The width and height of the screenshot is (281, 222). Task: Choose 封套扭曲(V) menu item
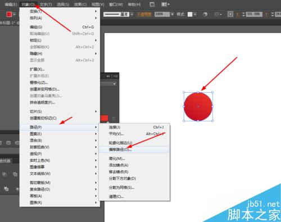click(x=60, y=147)
